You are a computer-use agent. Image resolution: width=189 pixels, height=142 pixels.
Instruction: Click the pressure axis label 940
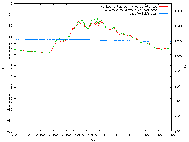(177, 101)
